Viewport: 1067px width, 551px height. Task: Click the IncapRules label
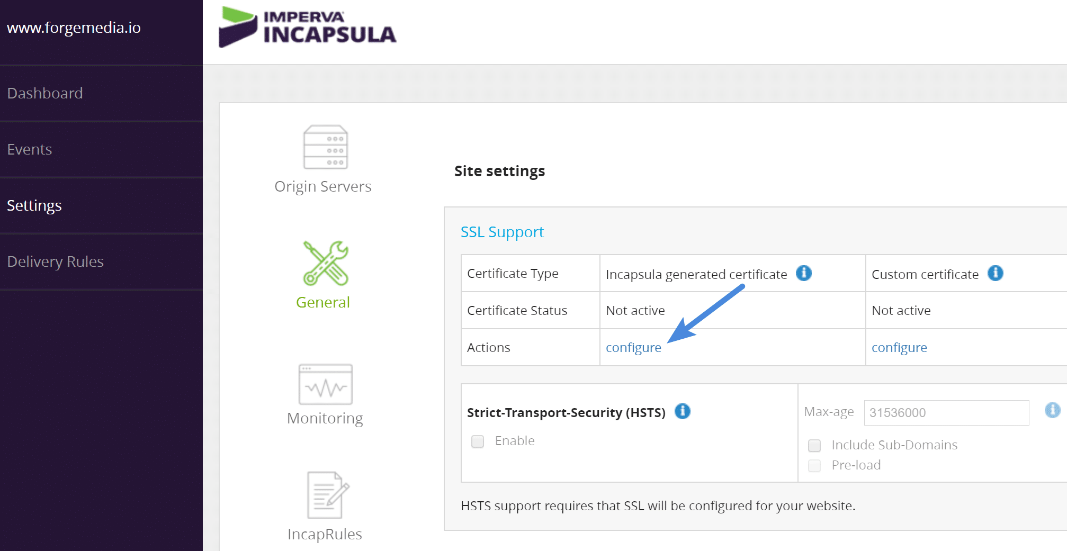point(325,534)
